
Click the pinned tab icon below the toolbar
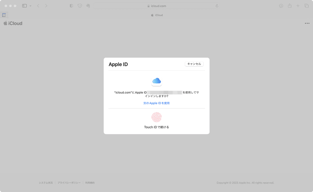(x=4, y=15)
